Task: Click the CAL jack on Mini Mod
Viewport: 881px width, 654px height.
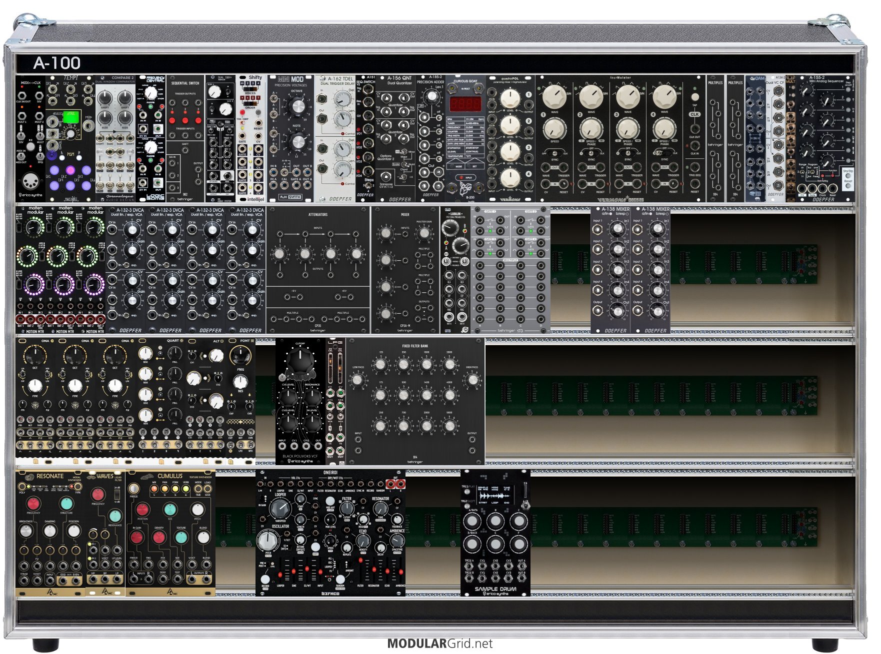Action: click(x=284, y=185)
